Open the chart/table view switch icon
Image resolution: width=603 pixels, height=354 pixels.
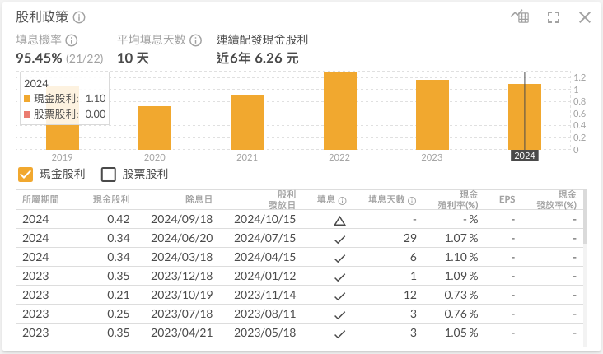[520, 17]
